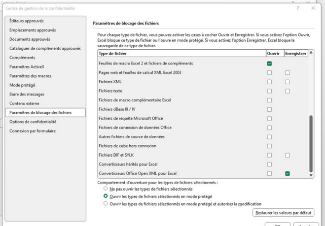Check Enregistrer for Fichiers texte
Image resolution: width=325 pixels, height=226 pixels.
point(288,91)
